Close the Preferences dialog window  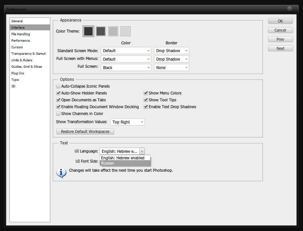[289, 8]
